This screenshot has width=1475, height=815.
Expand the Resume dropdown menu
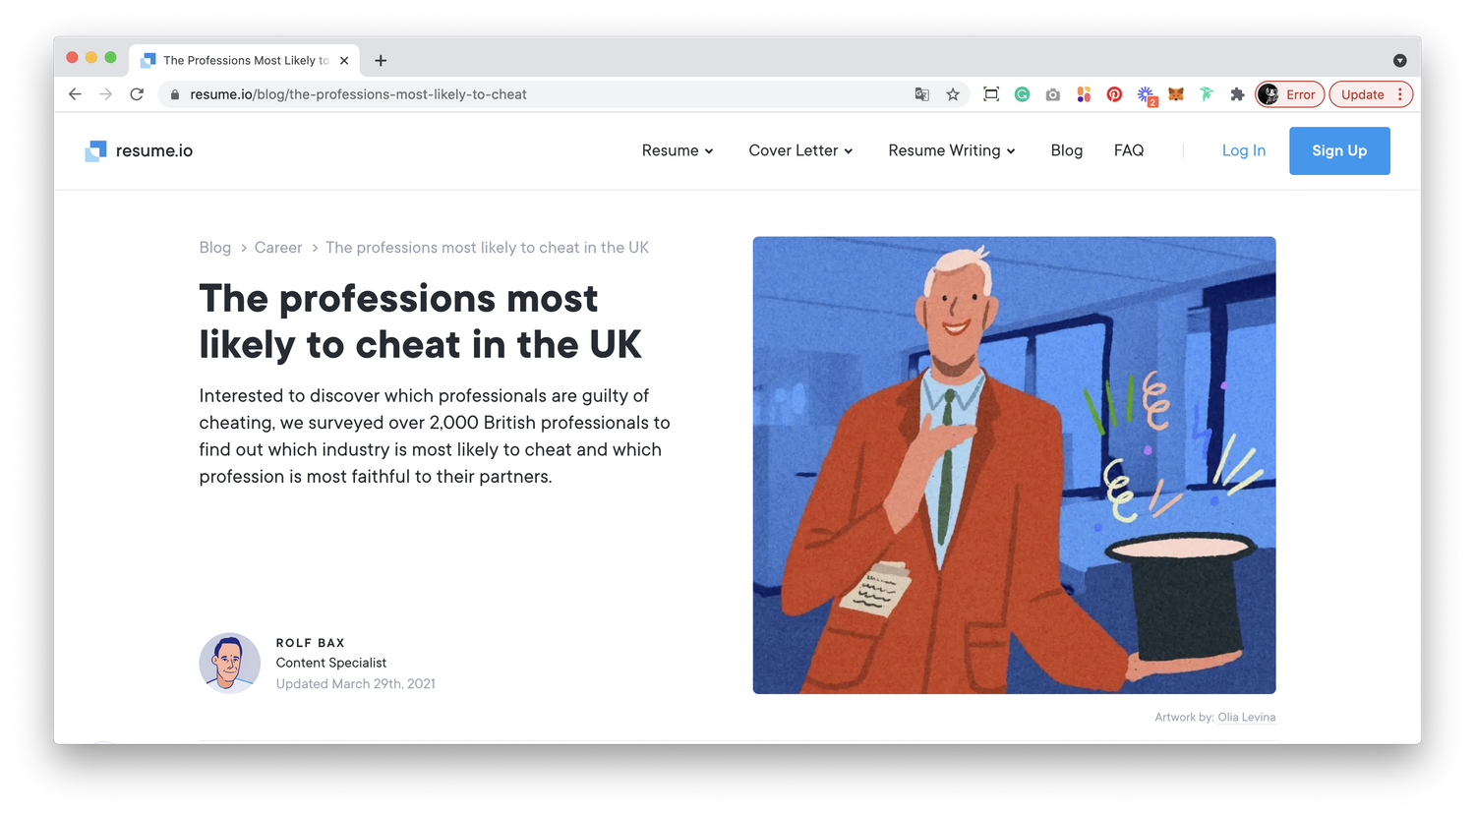[x=678, y=150]
